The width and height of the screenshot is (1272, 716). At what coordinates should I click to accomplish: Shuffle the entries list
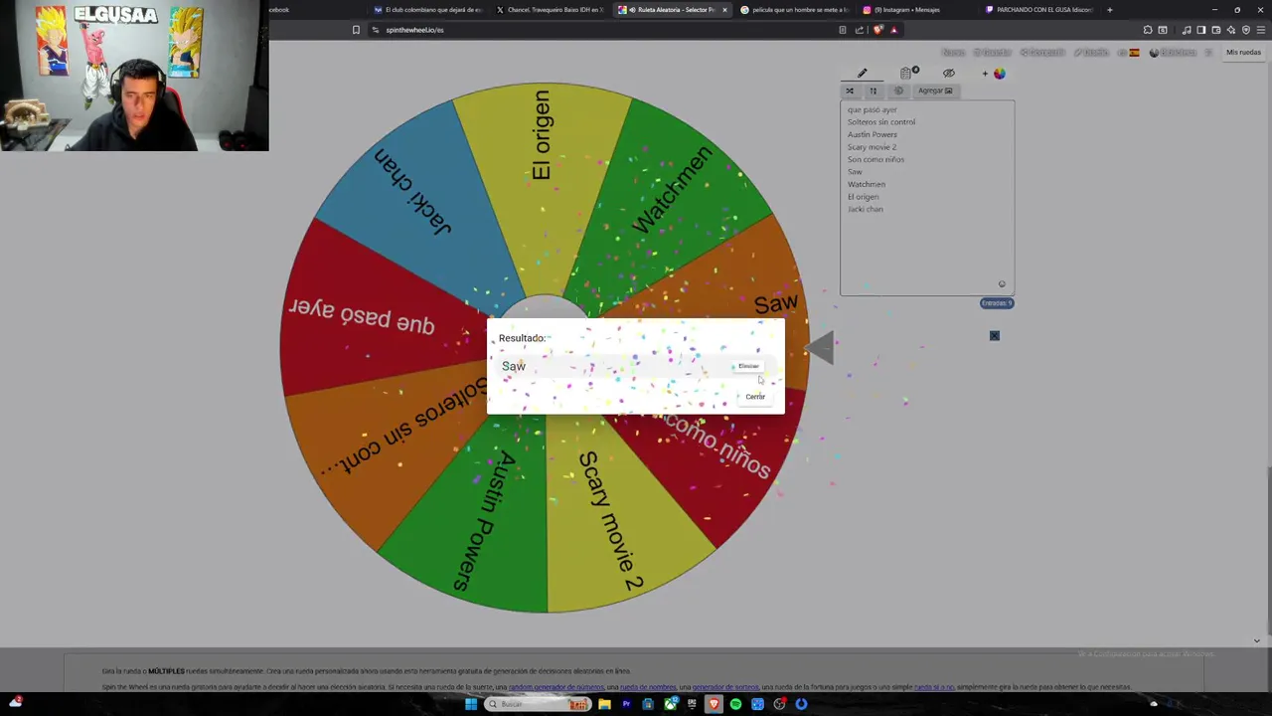(850, 90)
